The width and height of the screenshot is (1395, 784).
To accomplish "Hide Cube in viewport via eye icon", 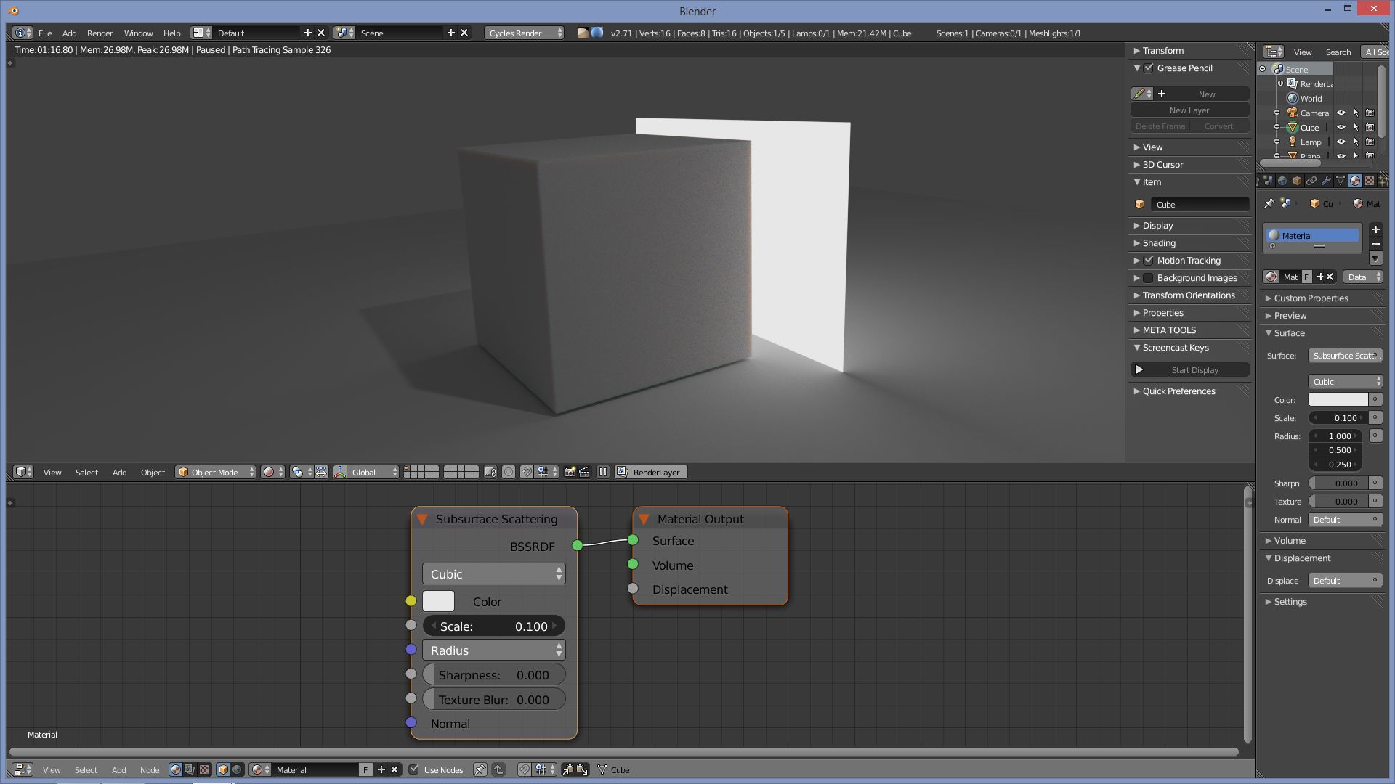I will 1341,127.
